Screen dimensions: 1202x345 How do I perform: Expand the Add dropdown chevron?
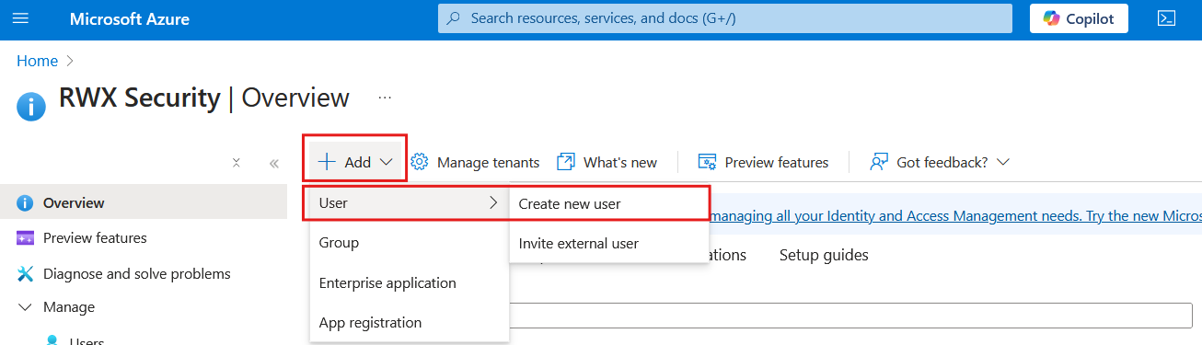pos(386,162)
